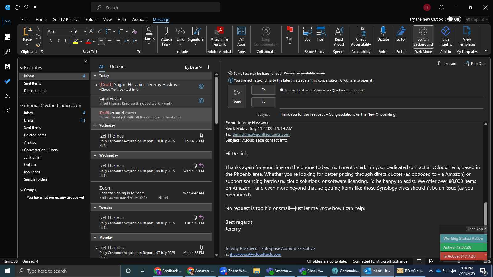Pop Out the reply window
Screen dimensions: 493x277
(x=474, y=64)
